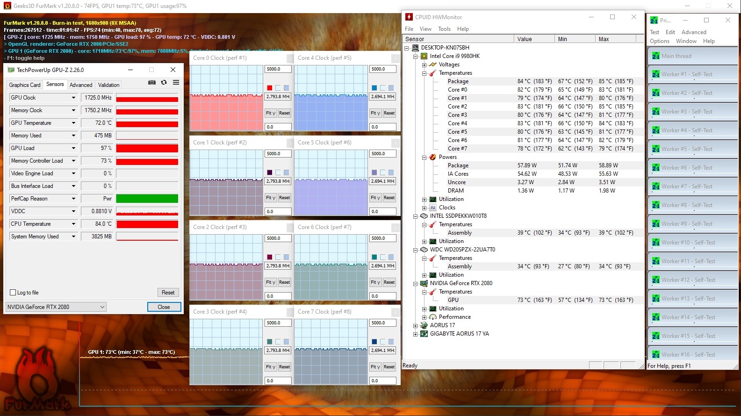Expand the Voltages node in HWMonitor
The height and width of the screenshot is (416, 741).
[424, 65]
